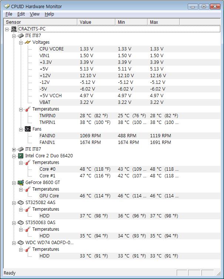Collapse the ITE IT87 Temperatures group
Image resolution: width=224 pixels, height=279 pixels.
point(21,109)
